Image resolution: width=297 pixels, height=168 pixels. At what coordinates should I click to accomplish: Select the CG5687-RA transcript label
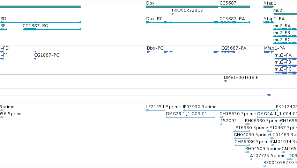pyautogui.click(x=232, y=19)
